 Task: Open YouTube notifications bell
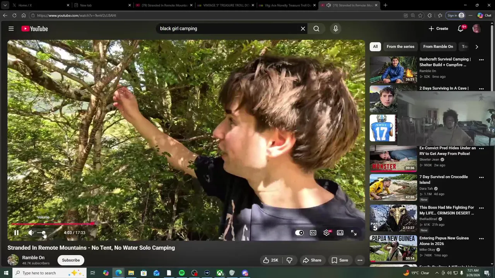pyautogui.click(x=461, y=29)
